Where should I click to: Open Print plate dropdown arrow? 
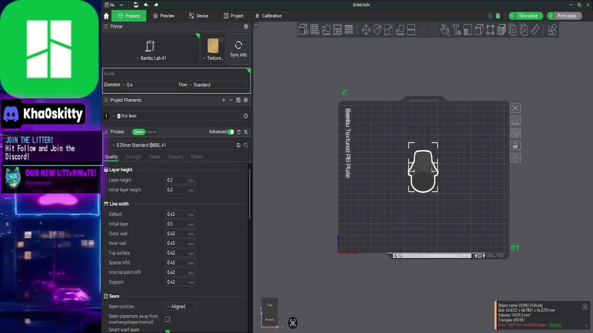(550, 16)
